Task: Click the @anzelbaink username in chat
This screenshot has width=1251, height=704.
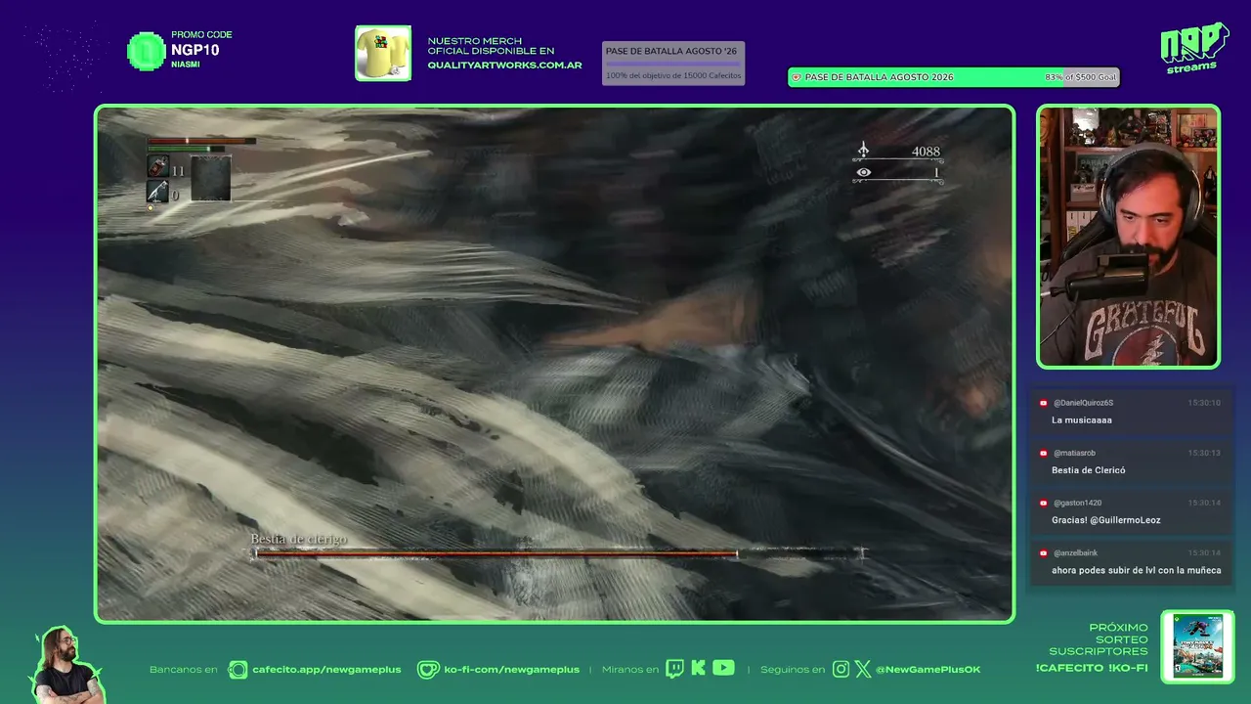Action: click(1076, 552)
